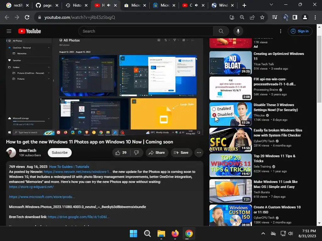Open more actions ellipsis below the video
Image resolution: width=322 pixels, height=241 pixels.
(199, 153)
